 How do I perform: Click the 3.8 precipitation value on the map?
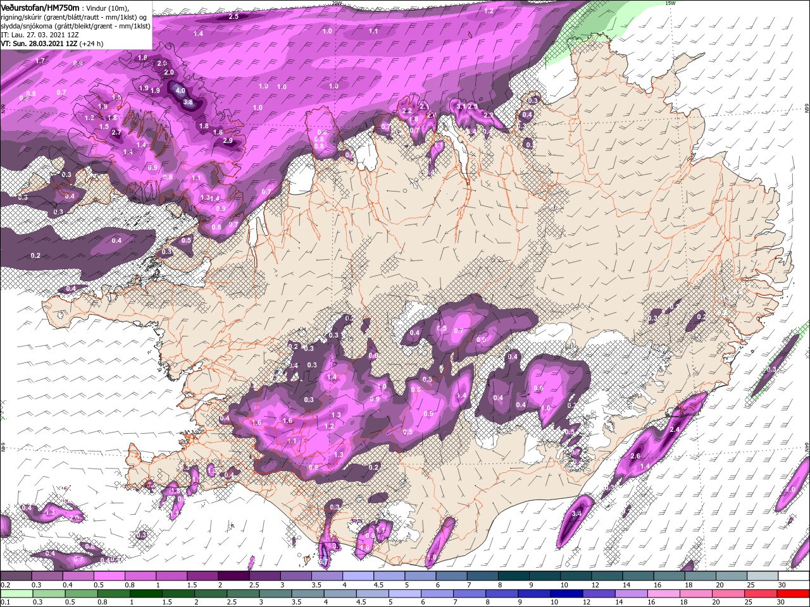click(x=188, y=102)
